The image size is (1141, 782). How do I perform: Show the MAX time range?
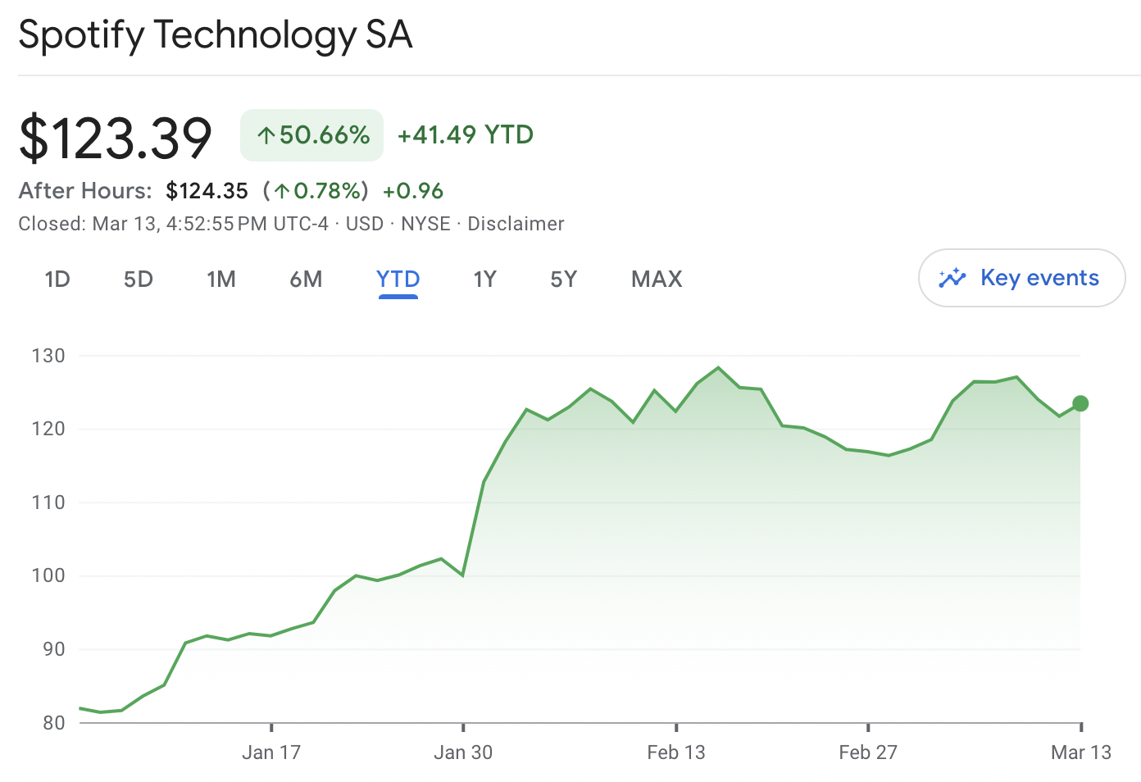[657, 280]
